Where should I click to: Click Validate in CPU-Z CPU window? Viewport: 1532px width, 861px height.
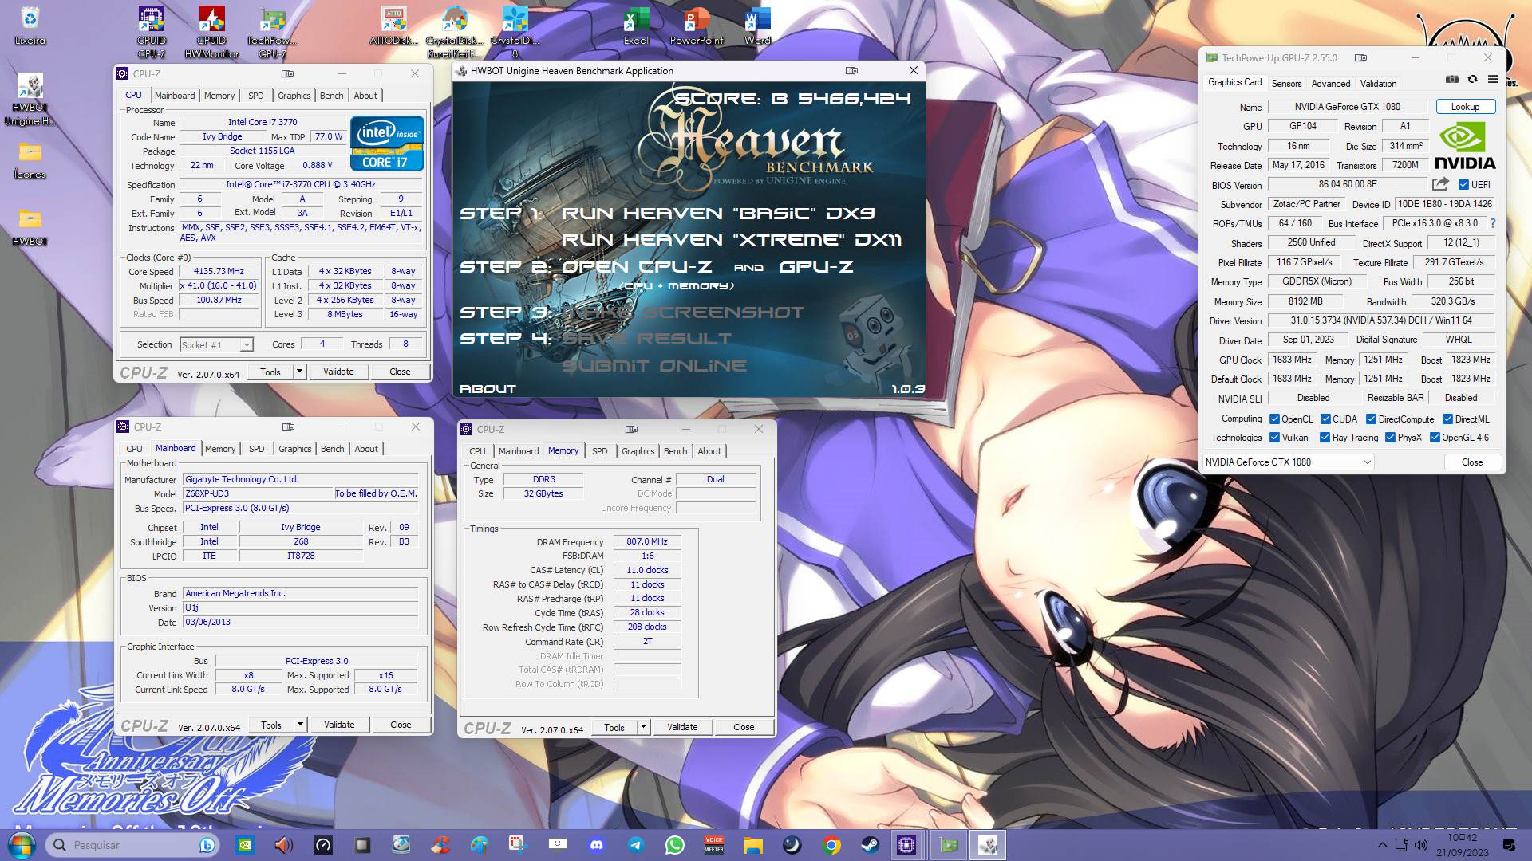coord(338,372)
